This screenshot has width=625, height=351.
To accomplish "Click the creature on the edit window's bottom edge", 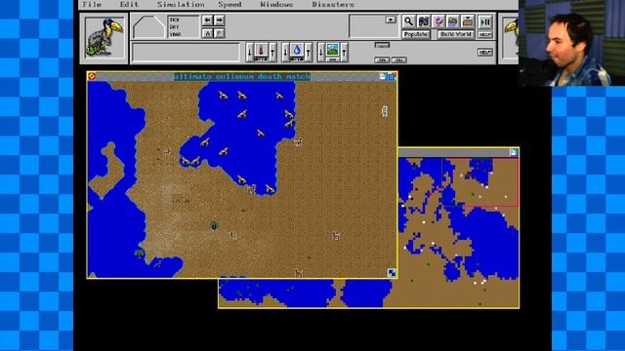I will coord(298,273).
